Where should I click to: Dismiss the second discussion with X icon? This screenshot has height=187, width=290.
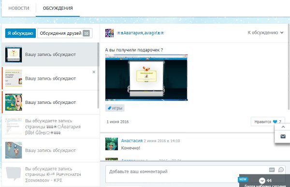pyautogui.click(x=94, y=72)
